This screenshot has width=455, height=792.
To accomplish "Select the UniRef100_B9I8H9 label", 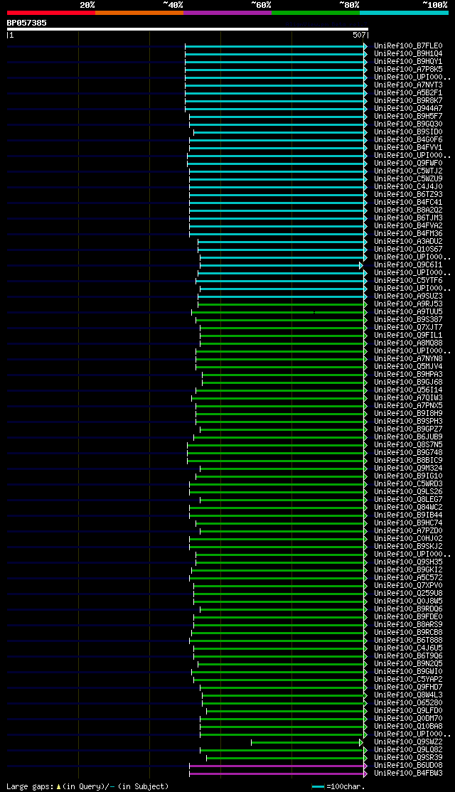I will click(409, 414).
